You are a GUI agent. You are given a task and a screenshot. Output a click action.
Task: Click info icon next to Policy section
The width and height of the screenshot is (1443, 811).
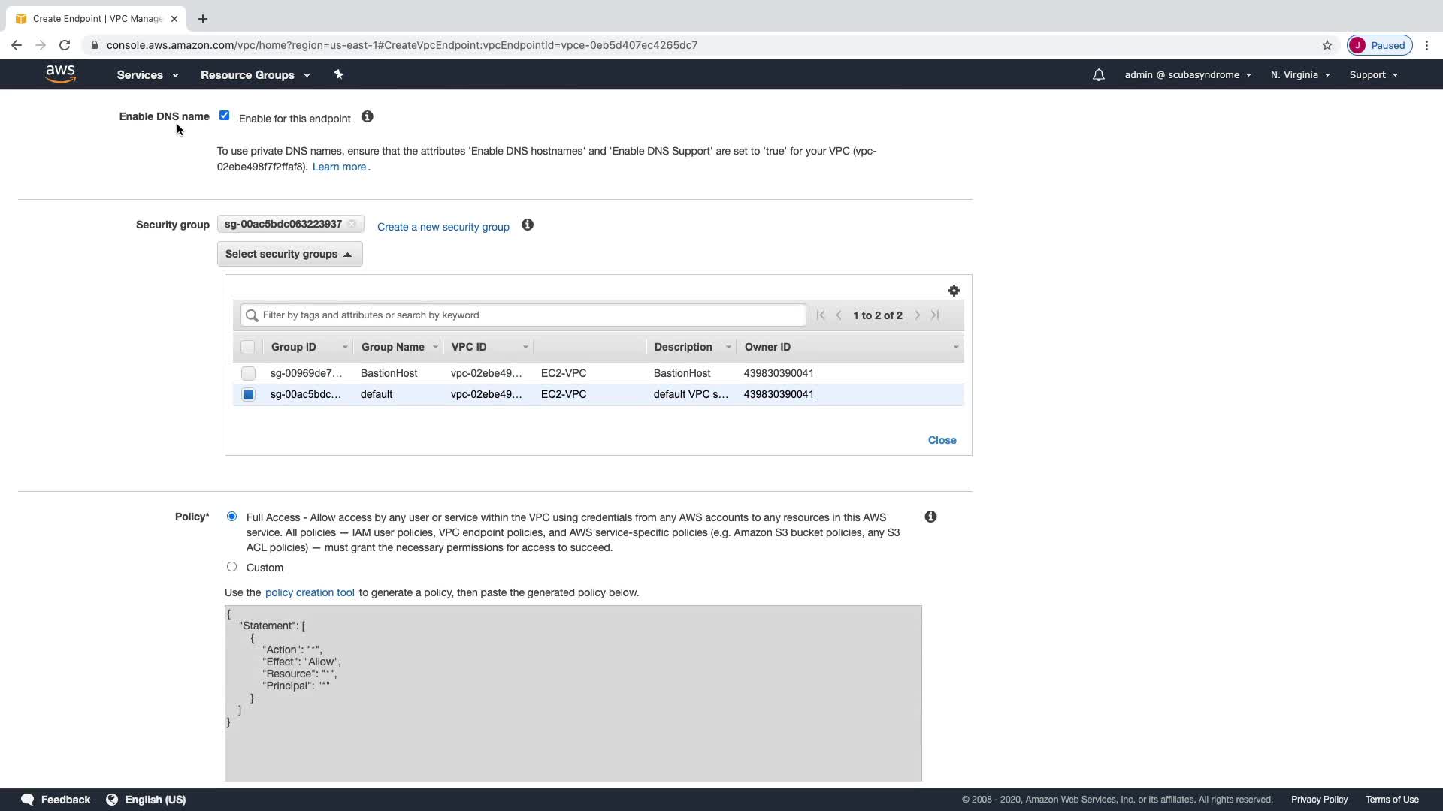(x=930, y=517)
